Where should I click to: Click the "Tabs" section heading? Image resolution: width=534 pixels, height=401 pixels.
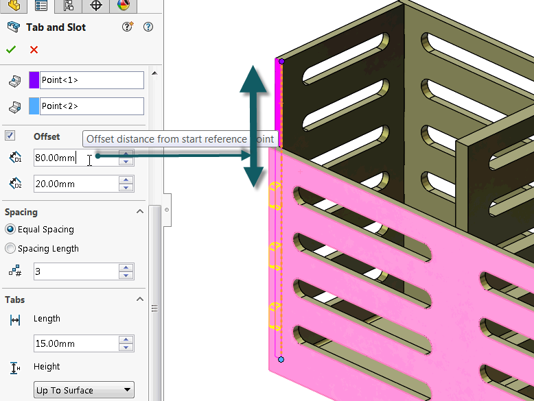pos(14,300)
